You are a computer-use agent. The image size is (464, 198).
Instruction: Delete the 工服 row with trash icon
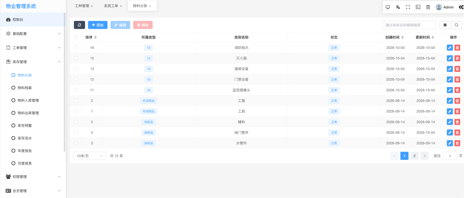457,101
